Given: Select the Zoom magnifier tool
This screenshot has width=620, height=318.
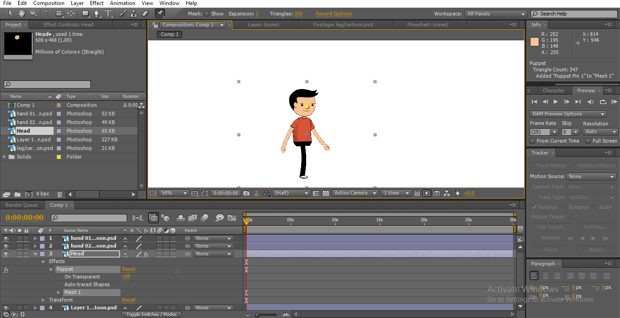Looking at the screenshot, I should [34, 14].
